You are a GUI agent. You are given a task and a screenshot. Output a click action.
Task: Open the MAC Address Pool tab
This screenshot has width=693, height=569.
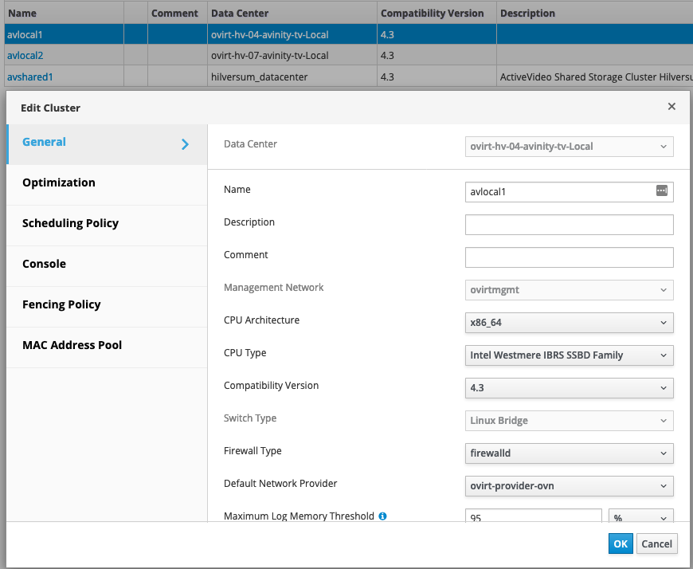tap(72, 345)
